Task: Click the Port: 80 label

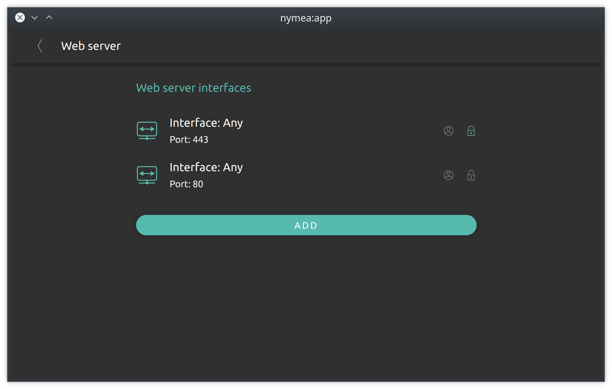Action: tap(186, 184)
